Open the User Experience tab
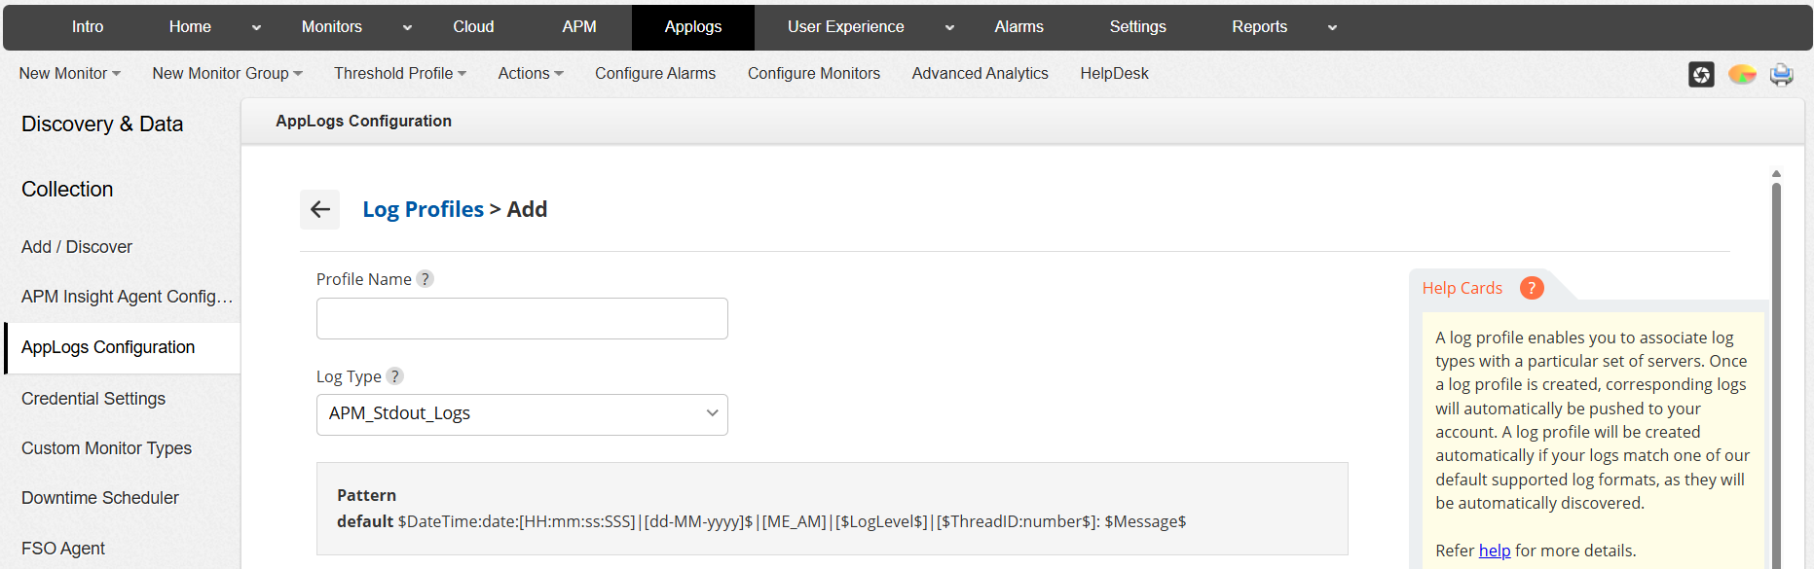The height and width of the screenshot is (569, 1814). pyautogui.click(x=845, y=27)
